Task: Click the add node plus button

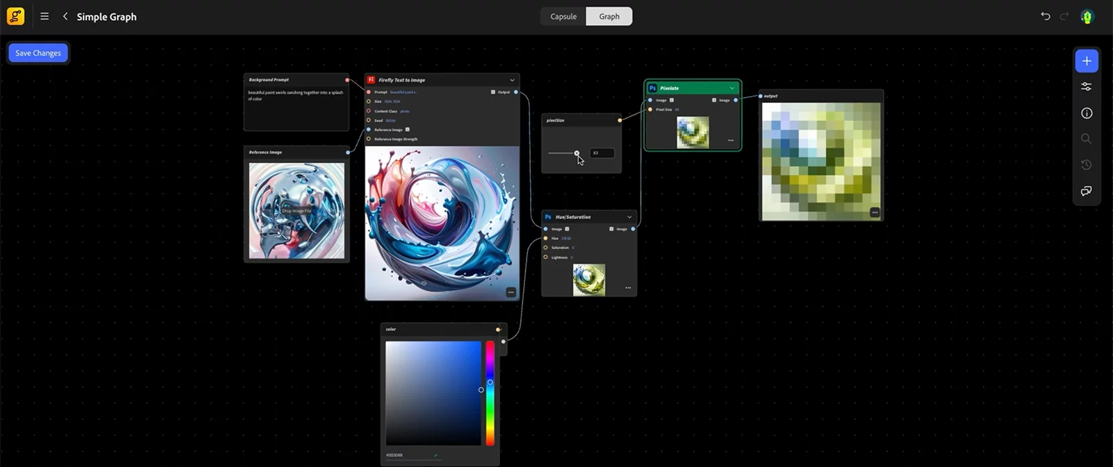Action: click(1087, 61)
